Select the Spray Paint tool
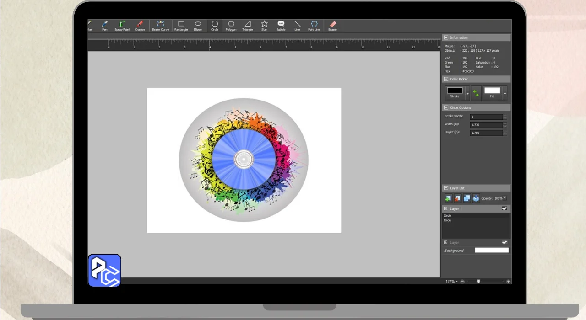The width and height of the screenshot is (586, 320). [x=122, y=26]
